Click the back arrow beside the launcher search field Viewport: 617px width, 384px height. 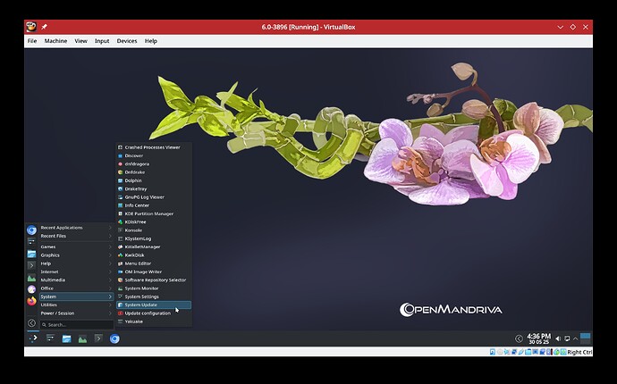(31, 323)
